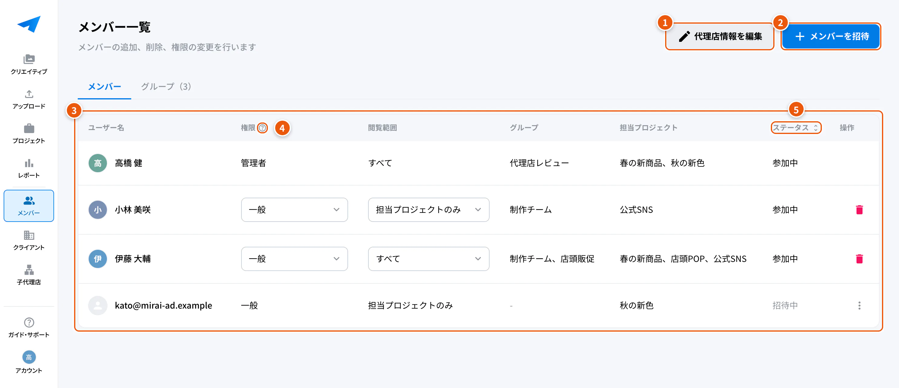Click the paper plane app logo

tap(29, 24)
